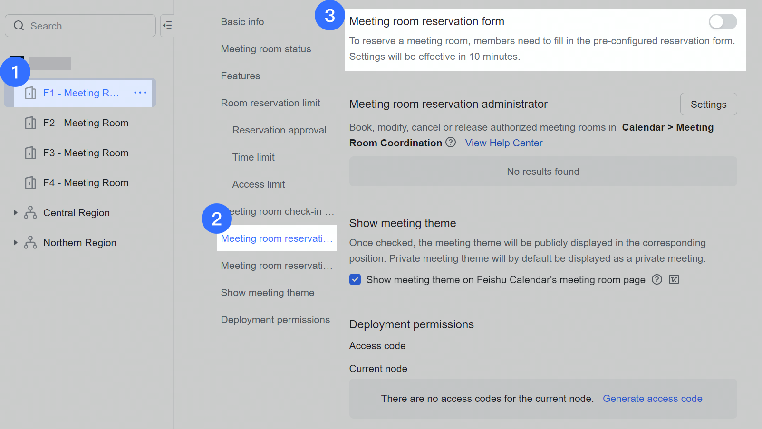762x429 pixels.
Task: Select F3 - Meeting Room in the tree
Action: tap(86, 153)
